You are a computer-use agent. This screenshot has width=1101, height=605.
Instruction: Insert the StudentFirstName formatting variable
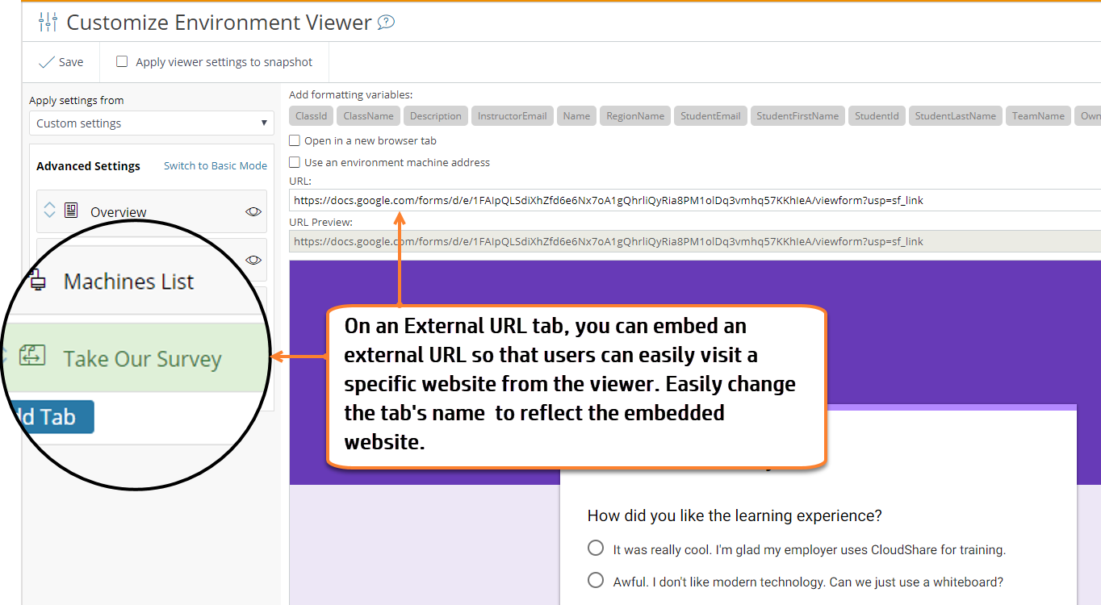tap(797, 115)
